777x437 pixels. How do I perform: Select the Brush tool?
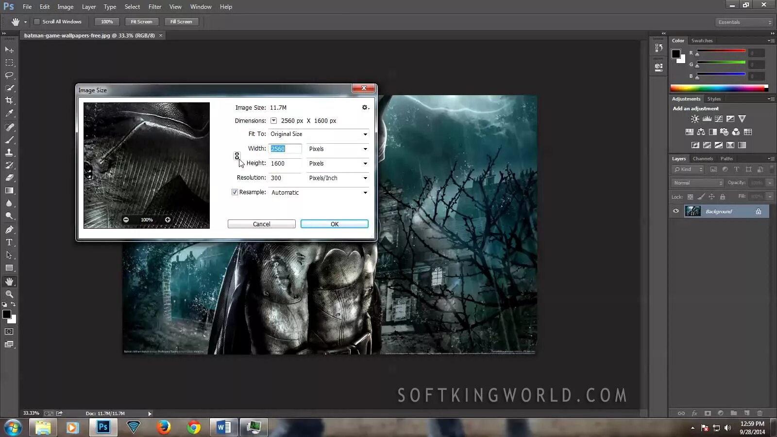(x=9, y=140)
